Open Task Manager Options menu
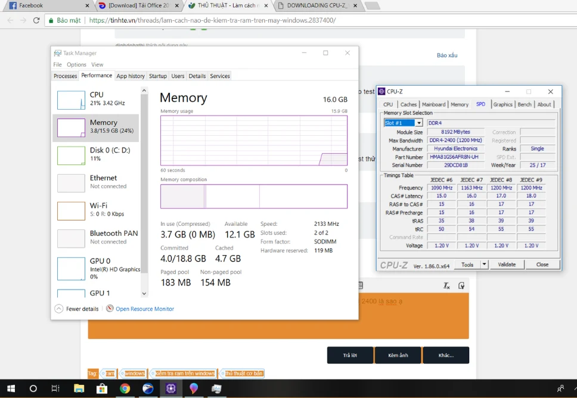The image size is (577, 398). (76, 64)
